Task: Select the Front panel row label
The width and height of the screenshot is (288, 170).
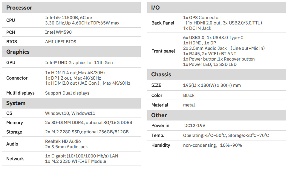Action: click(163, 51)
